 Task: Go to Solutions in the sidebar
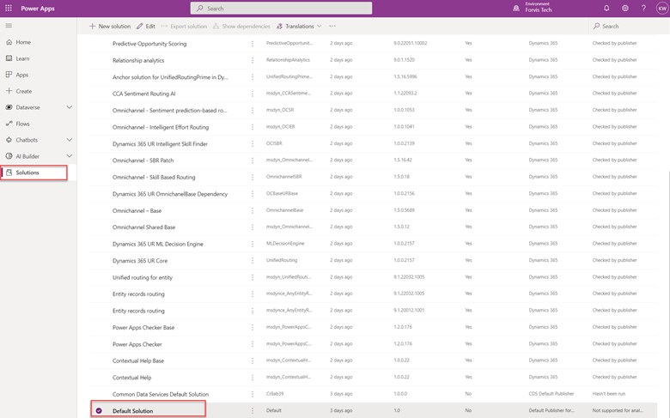27,173
